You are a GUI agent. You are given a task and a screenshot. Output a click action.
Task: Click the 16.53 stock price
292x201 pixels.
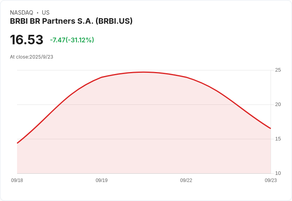click(x=27, y=40)
